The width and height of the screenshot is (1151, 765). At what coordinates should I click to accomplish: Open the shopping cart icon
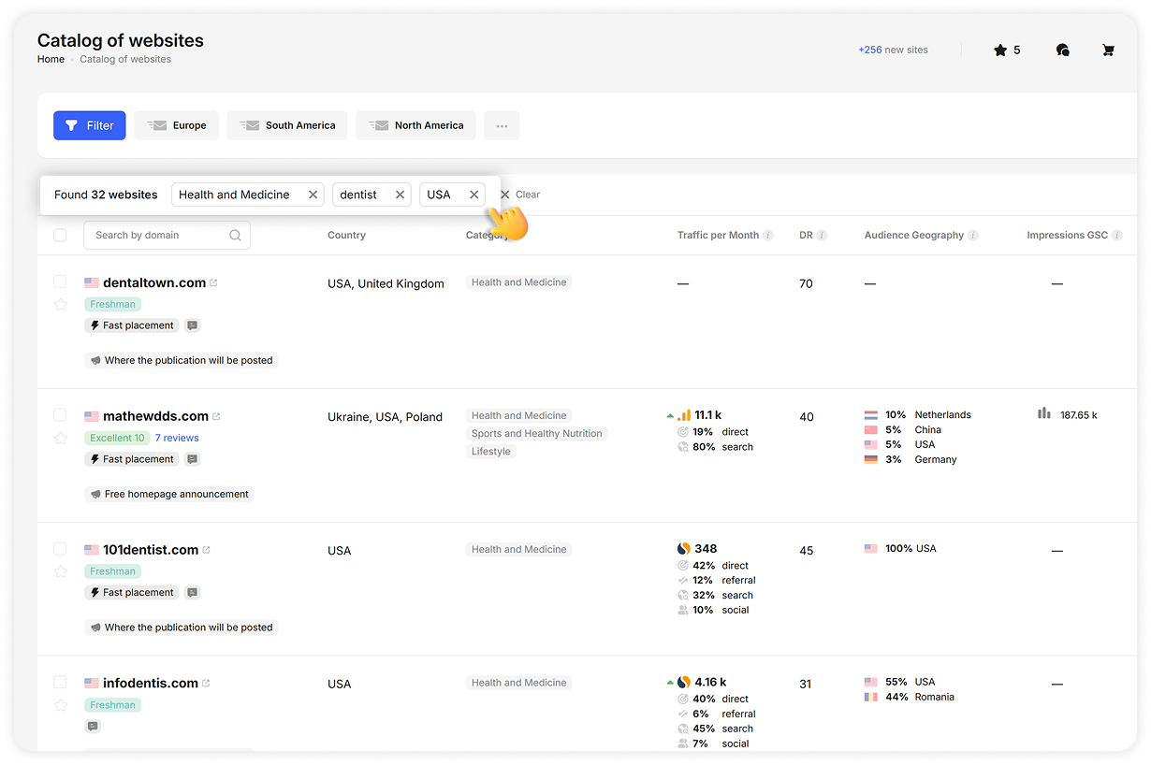tap(1109, 50)
